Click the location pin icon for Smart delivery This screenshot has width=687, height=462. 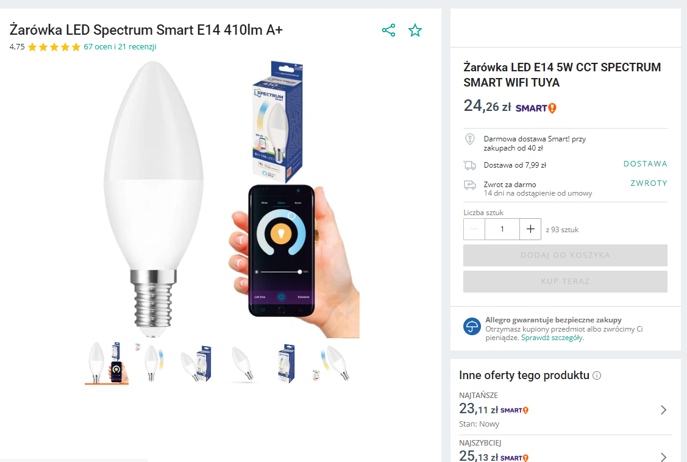[x=469, y=139]
